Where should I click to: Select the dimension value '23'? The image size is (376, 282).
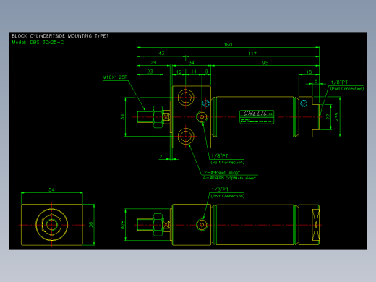(150, 72)
